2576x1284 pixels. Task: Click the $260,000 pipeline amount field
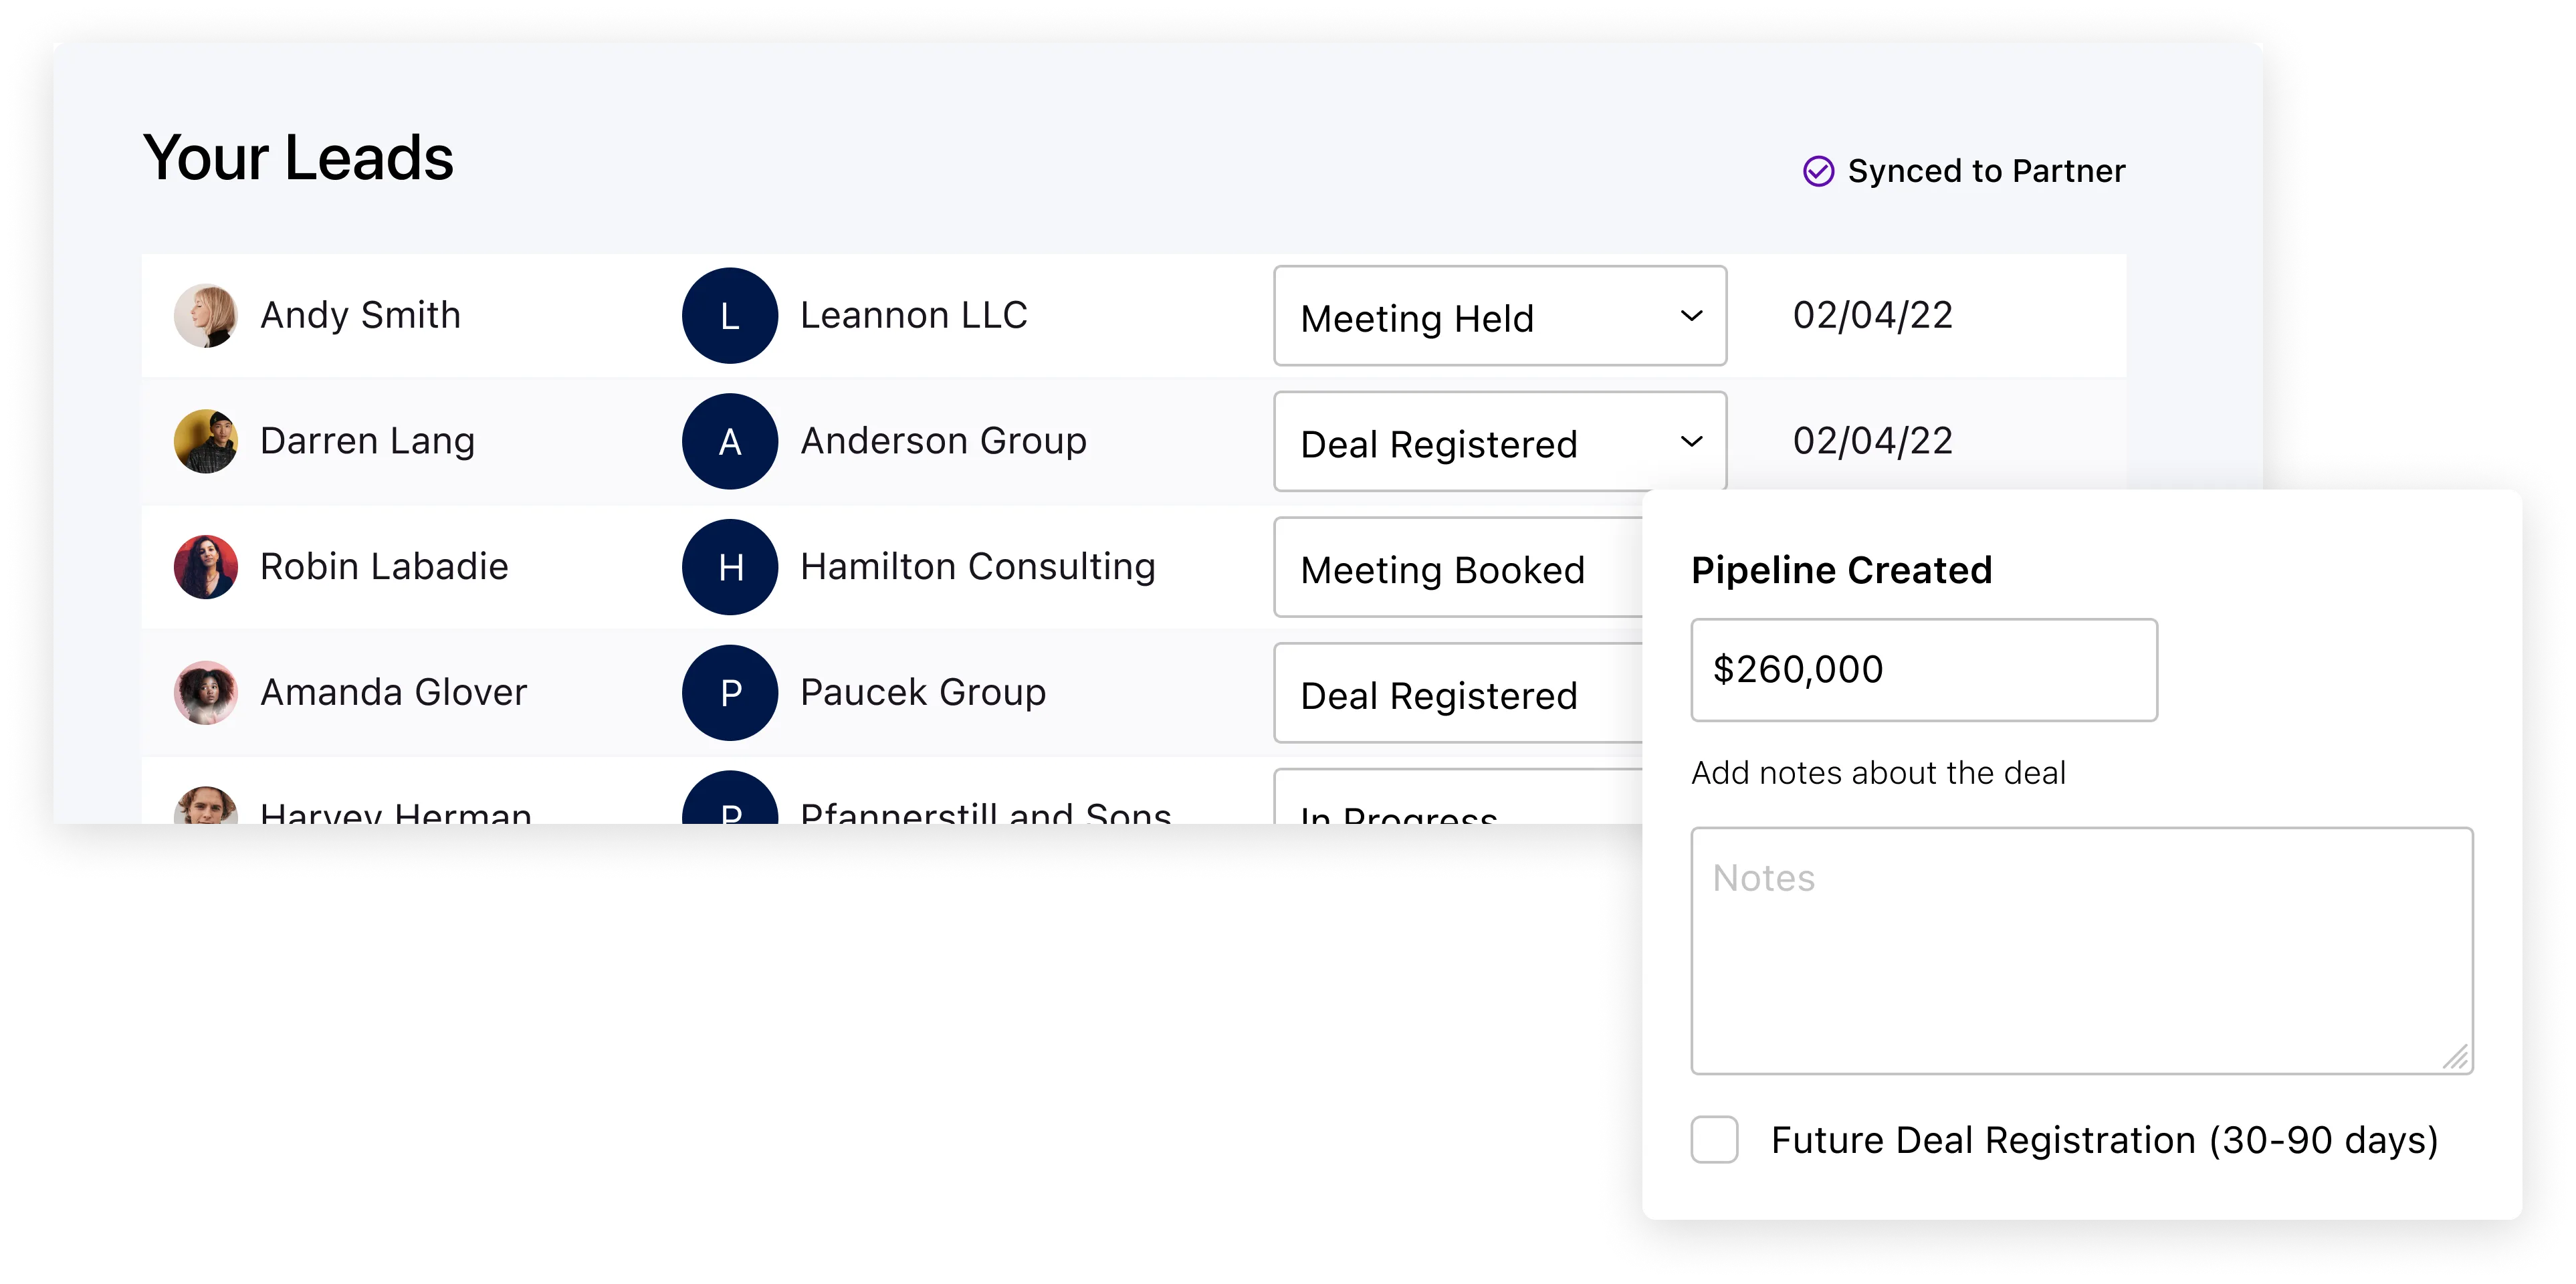(1923, 669)
